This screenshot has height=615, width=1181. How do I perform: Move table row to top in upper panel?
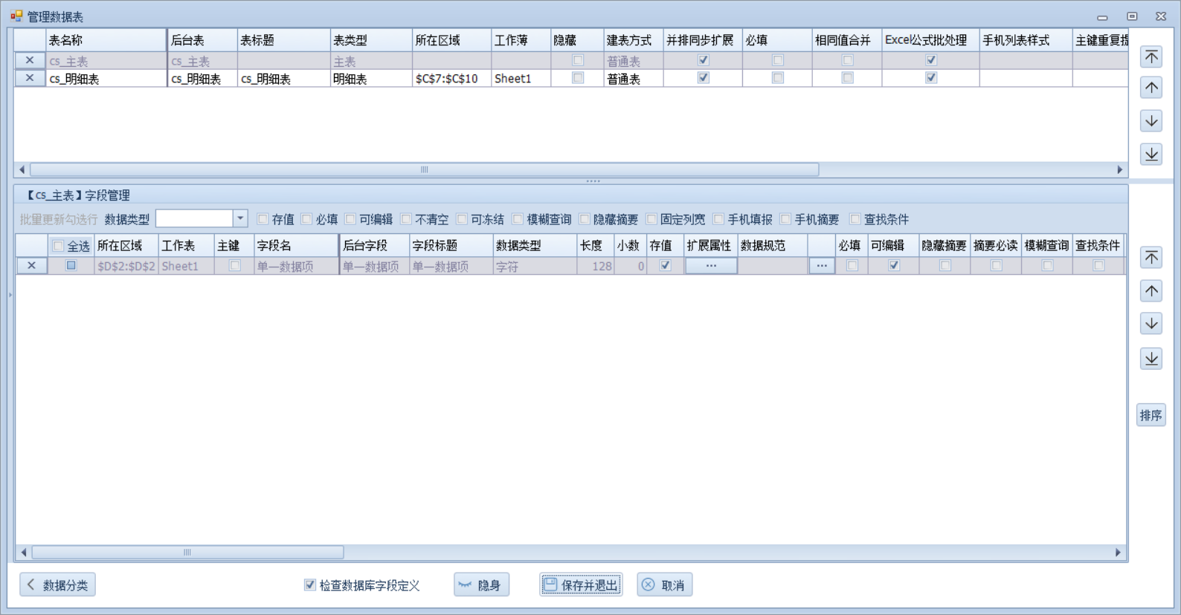coord(1151,57)
